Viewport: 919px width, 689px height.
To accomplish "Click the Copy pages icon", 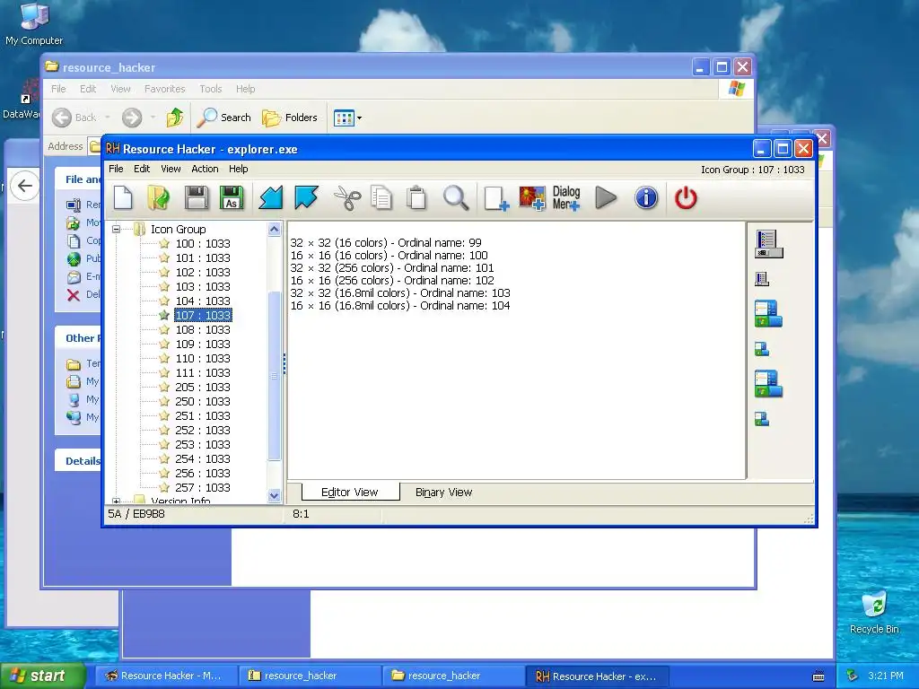I will [x=381, y=198].
